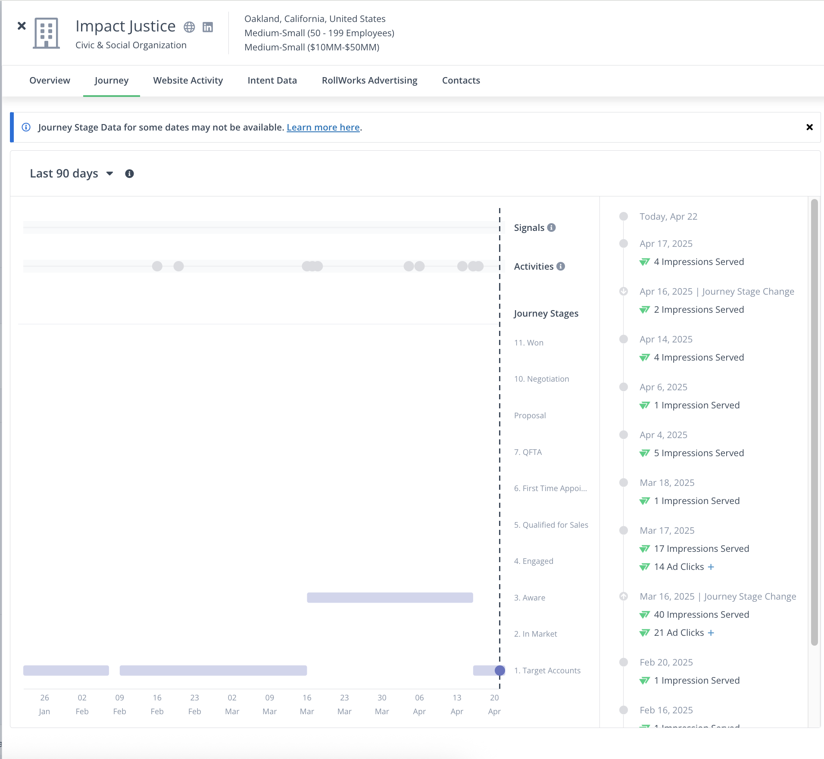Click the Mar 16 Journey Stage Change marker

coord(624,596)
